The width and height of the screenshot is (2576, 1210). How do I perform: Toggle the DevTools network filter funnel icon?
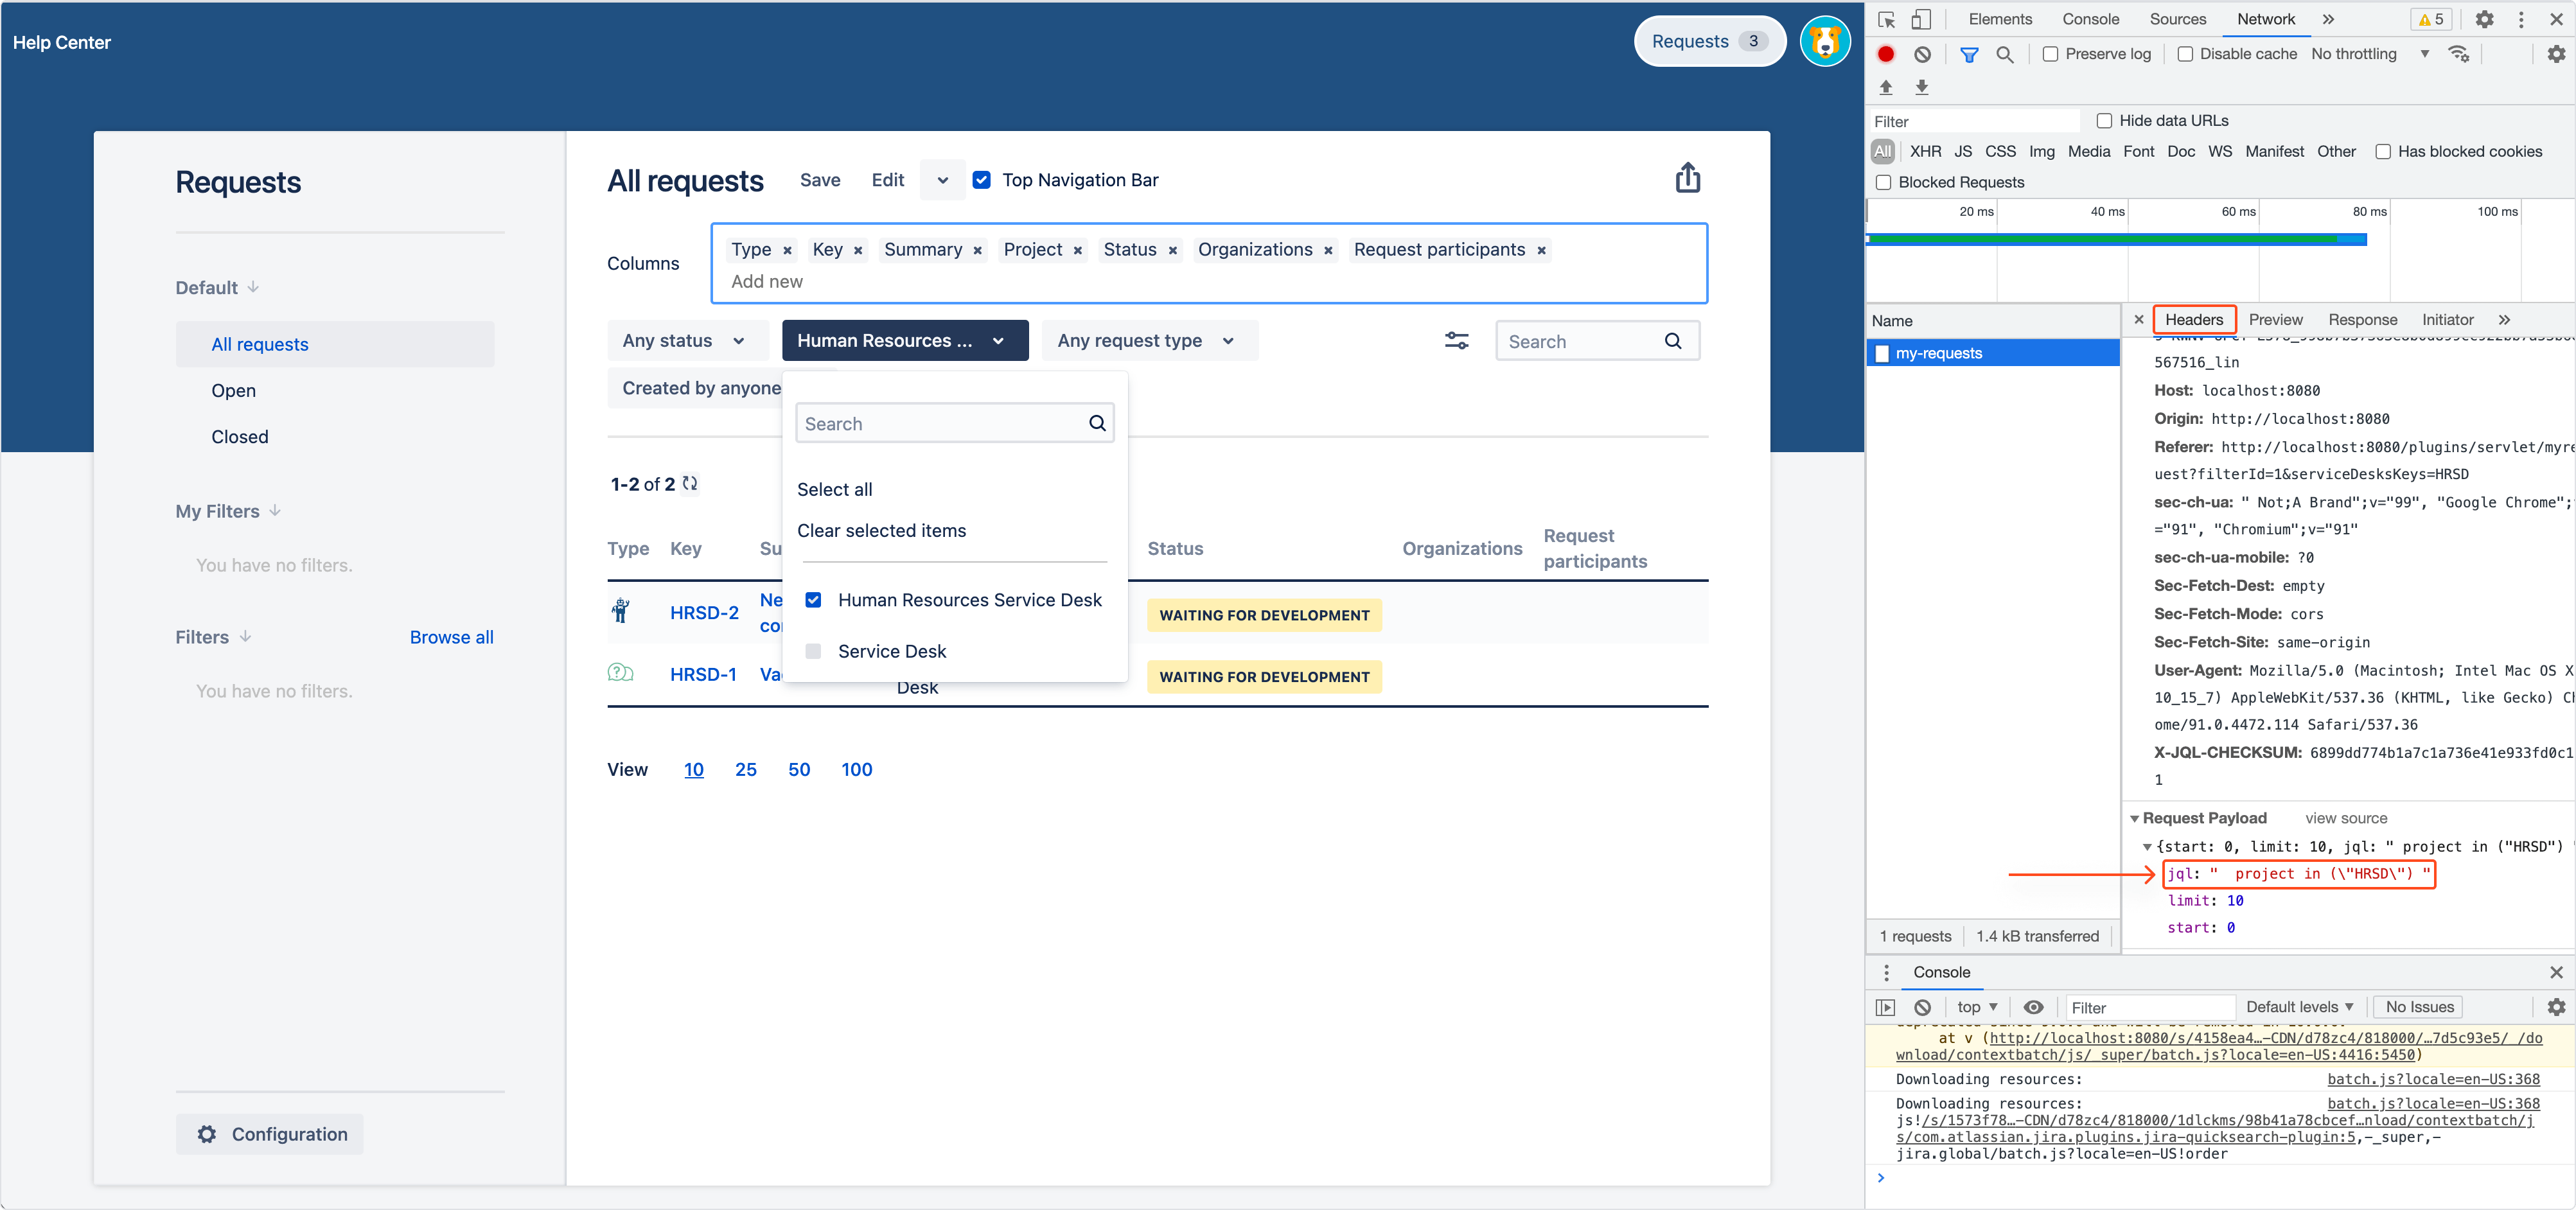click(x=1969, y=54)
